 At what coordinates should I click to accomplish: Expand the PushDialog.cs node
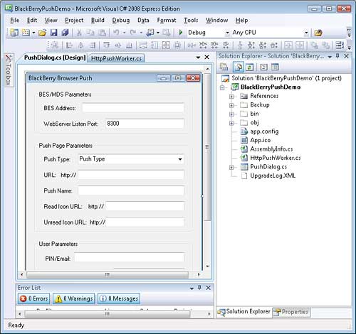click(x=231, y=167)
